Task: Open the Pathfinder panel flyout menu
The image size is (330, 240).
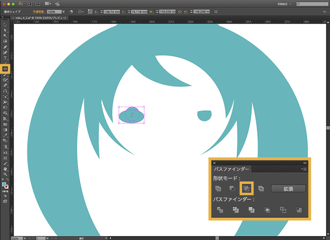Action: (x=304, y=169)
